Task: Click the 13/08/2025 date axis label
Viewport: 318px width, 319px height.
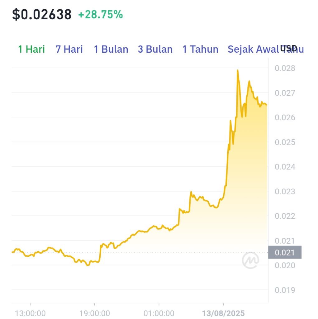Action: pyautogui.click(x=223, y=313)
